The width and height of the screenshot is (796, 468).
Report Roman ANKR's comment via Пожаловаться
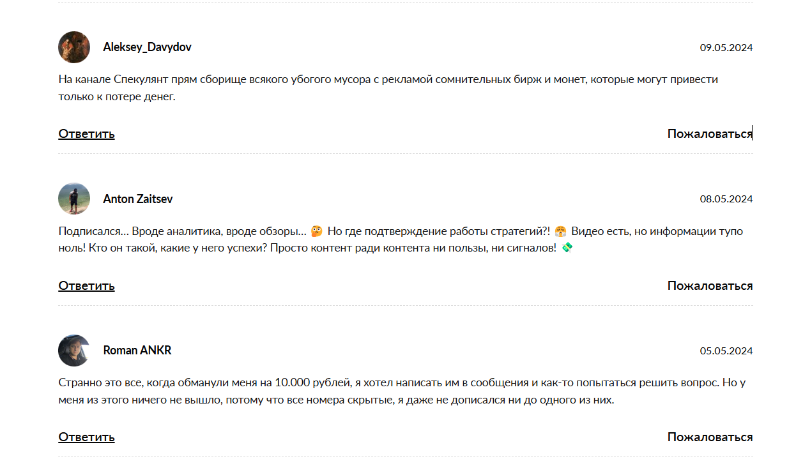[710, 437]
